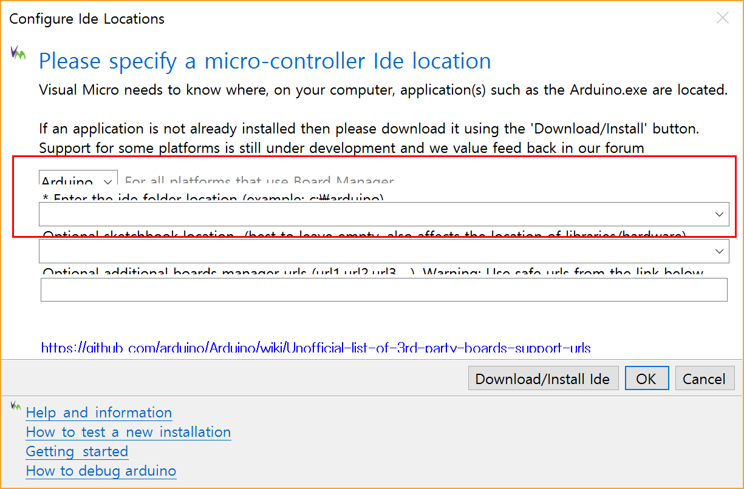Click into the additional boards manager urls box
The image size is (744, 489).
[x=384, y=289]
